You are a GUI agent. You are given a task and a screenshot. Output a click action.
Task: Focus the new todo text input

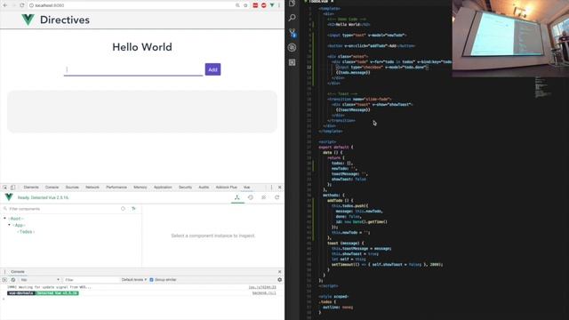133,69
